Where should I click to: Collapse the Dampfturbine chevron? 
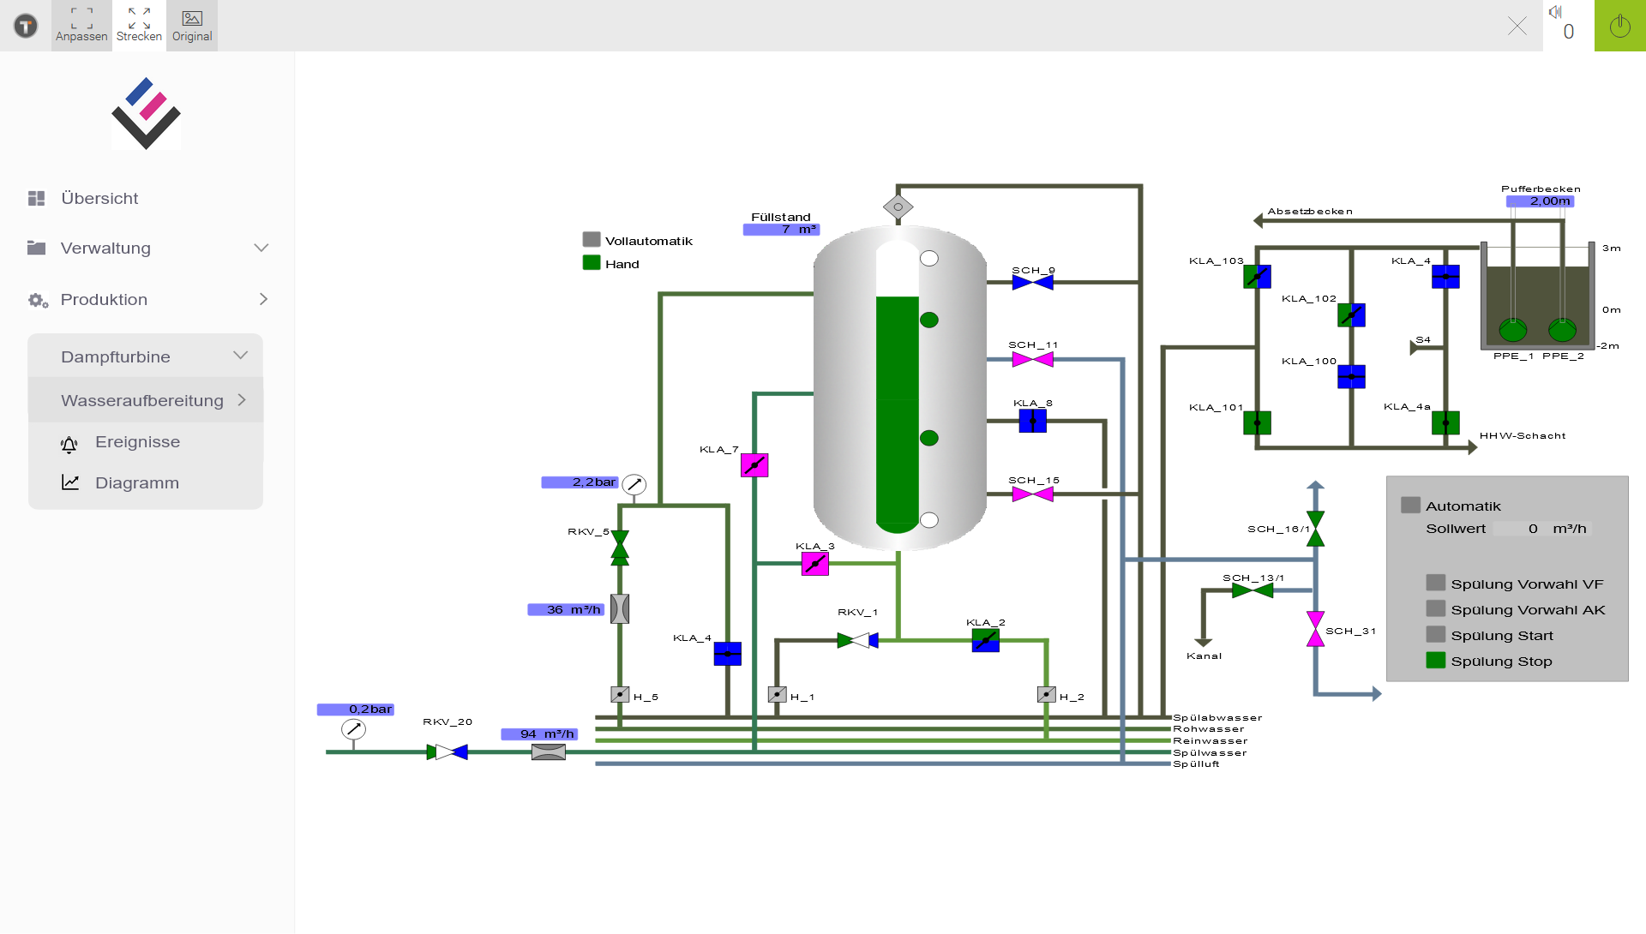[x=241, y=355]
